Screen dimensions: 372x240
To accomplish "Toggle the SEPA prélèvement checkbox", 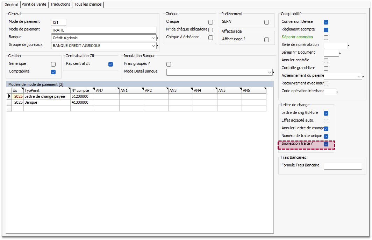I will coord(266,22).
